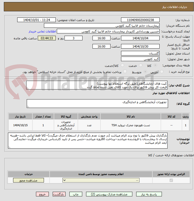The width and height of the screenshot is (194, 201).
Task: Open مشاهده مدارک پیوستی (2) attachments
Action: click(x=109, y=194)
